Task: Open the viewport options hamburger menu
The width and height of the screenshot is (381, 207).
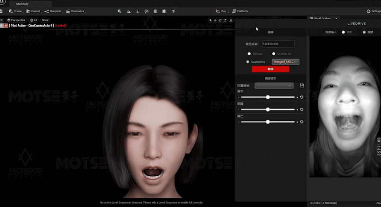Action: click(x=2, y=20)
